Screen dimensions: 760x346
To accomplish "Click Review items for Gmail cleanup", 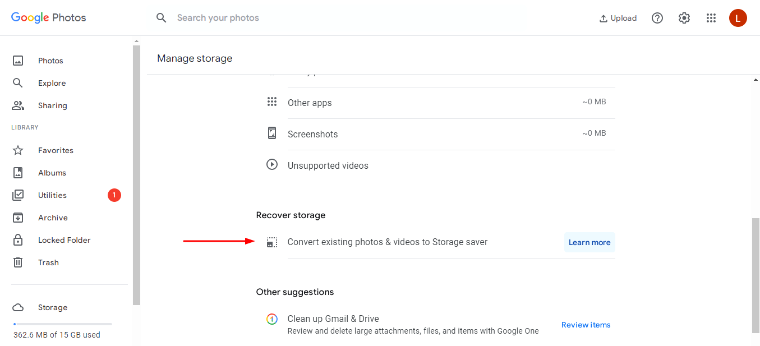I will 586,324.
